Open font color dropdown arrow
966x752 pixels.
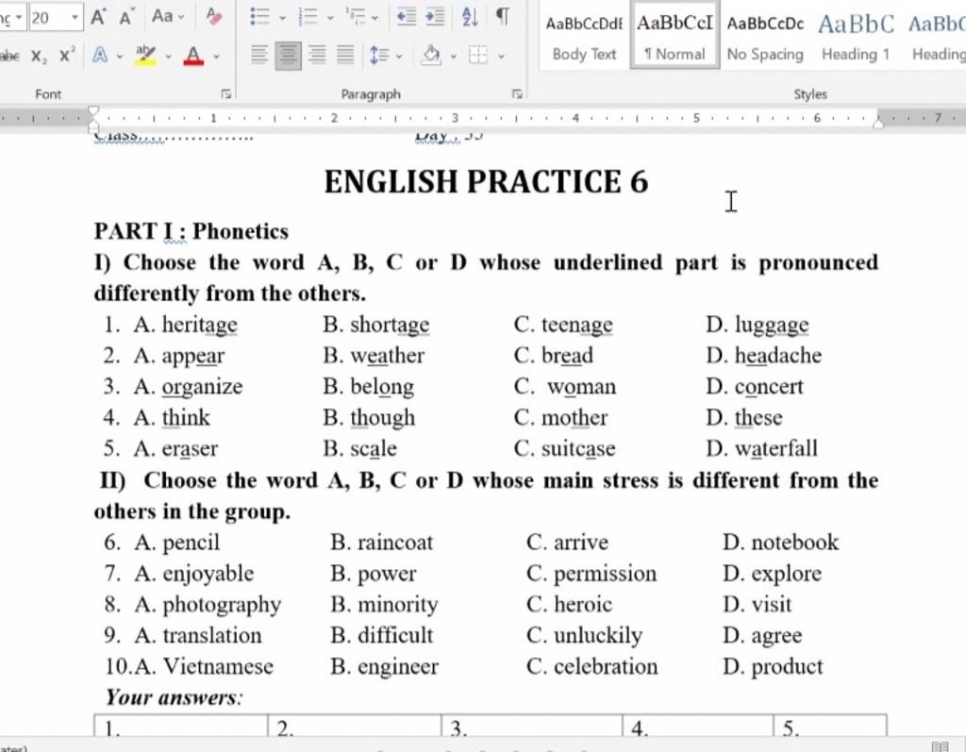[216, 57]
